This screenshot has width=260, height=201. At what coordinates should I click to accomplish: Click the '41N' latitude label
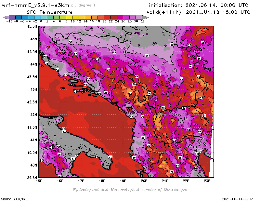pos(33,140)
